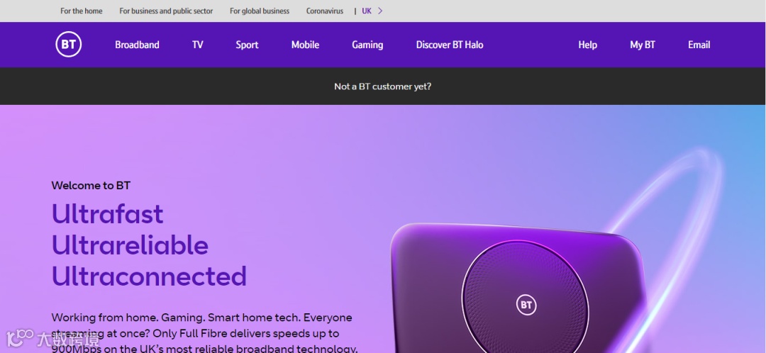Go to the Gaming section
766x353 pixels.
click(367, 45)
